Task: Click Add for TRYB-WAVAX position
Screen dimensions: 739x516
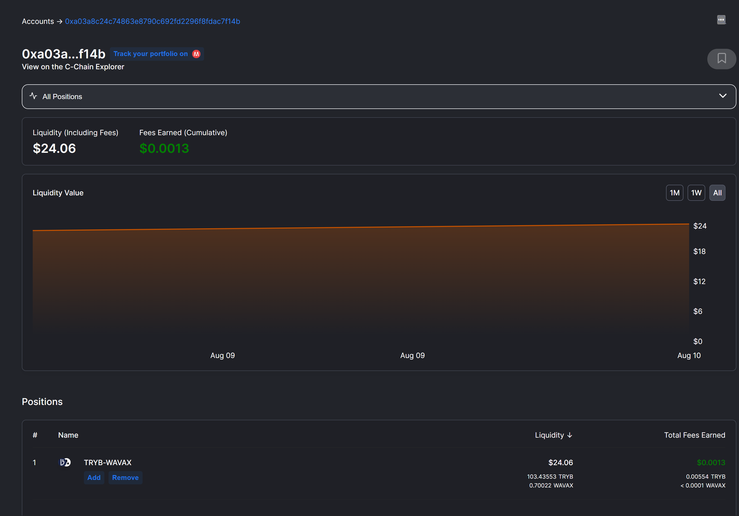Action: pyautogui.click(x=94, y=478)
